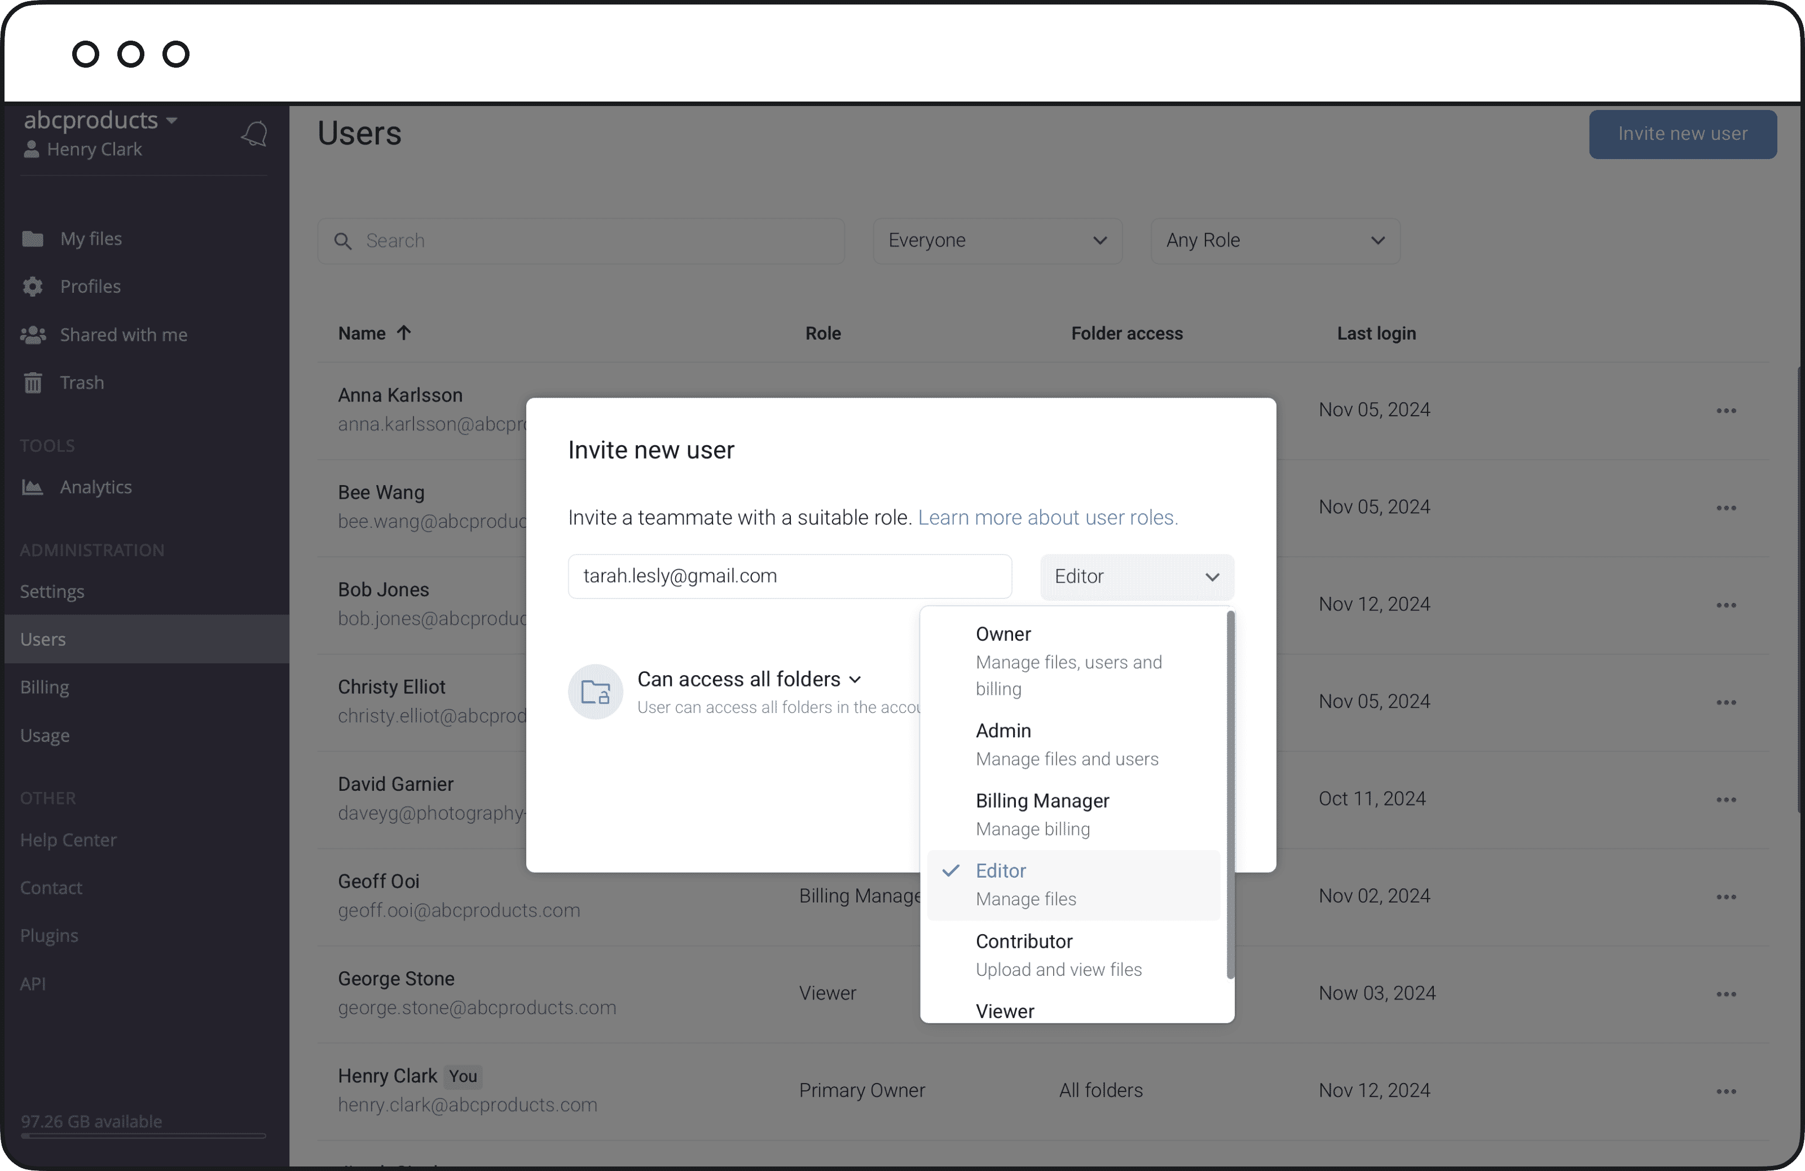Open My files folder icon
Image resolution: width=1805 pixels, height=1171 pixels.
(x=33, y=239)
